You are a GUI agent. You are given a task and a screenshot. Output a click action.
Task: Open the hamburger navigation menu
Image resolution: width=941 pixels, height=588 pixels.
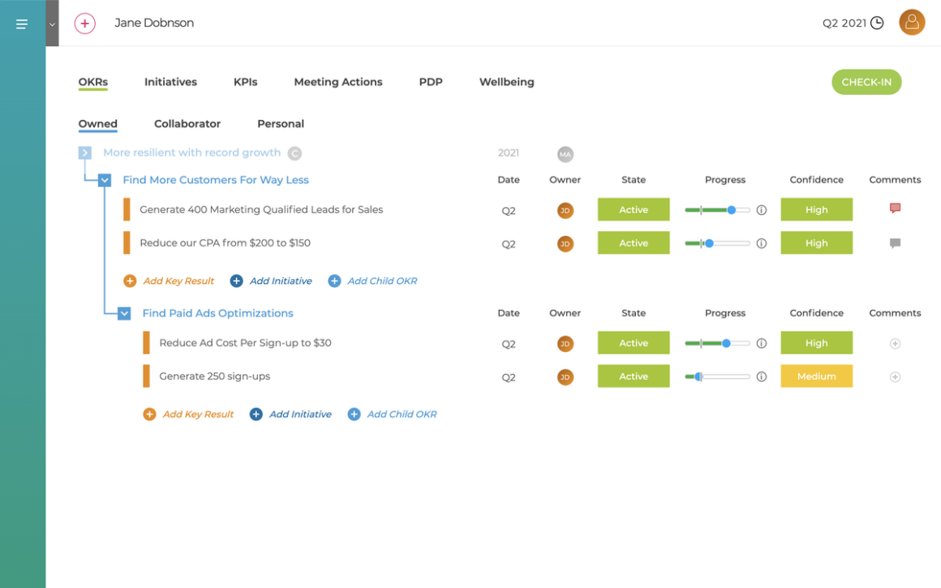tap(21, 23)
